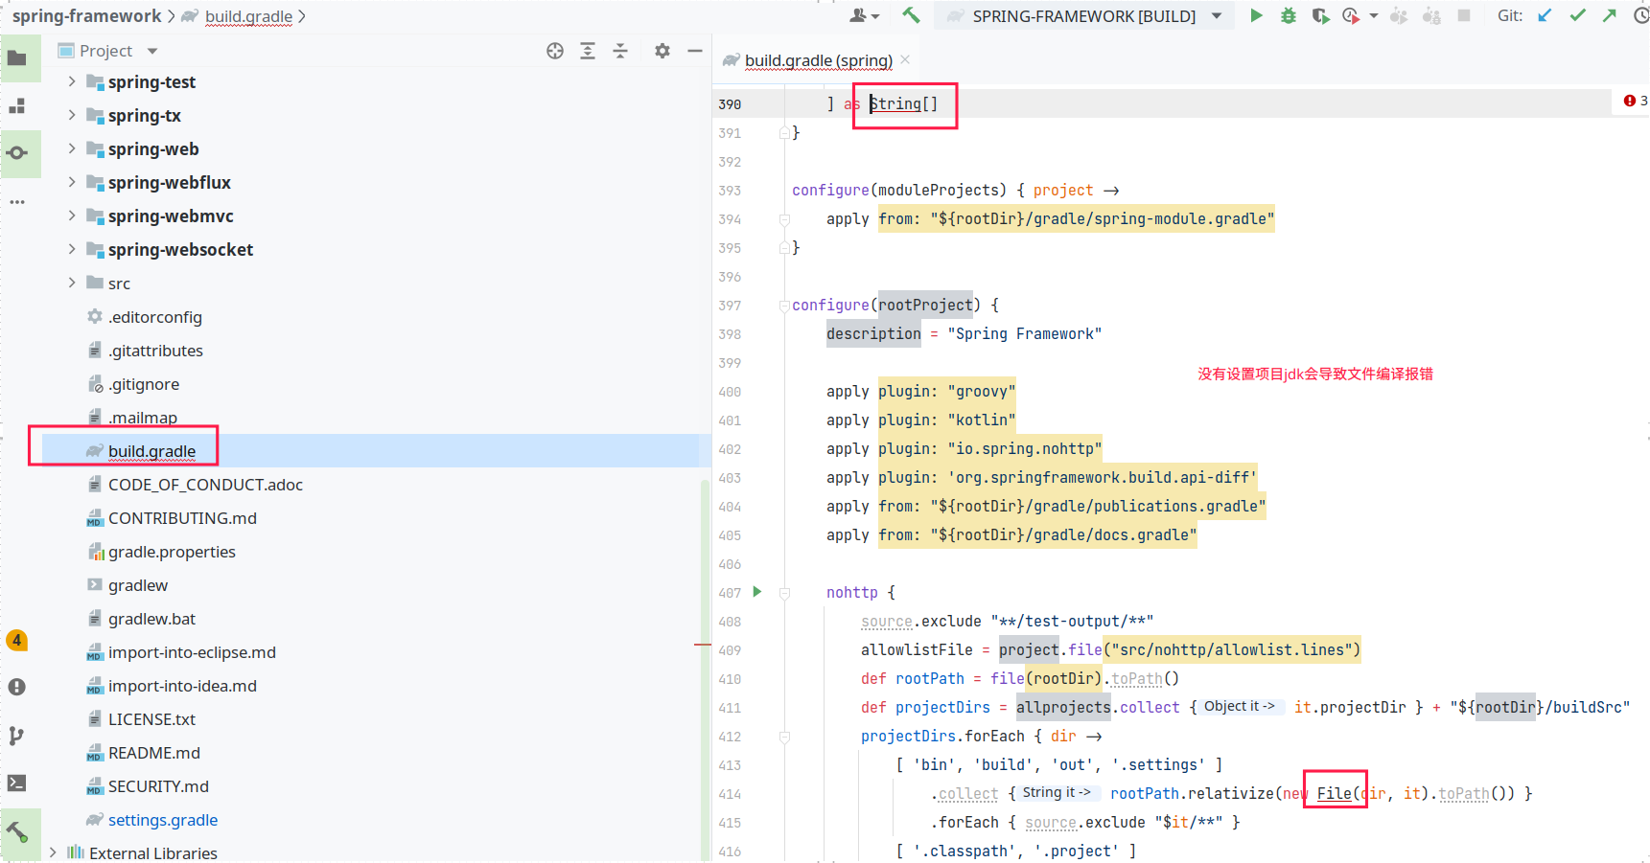
Task: Click run gutter arrow at line 407
Action: coord(757,592)
